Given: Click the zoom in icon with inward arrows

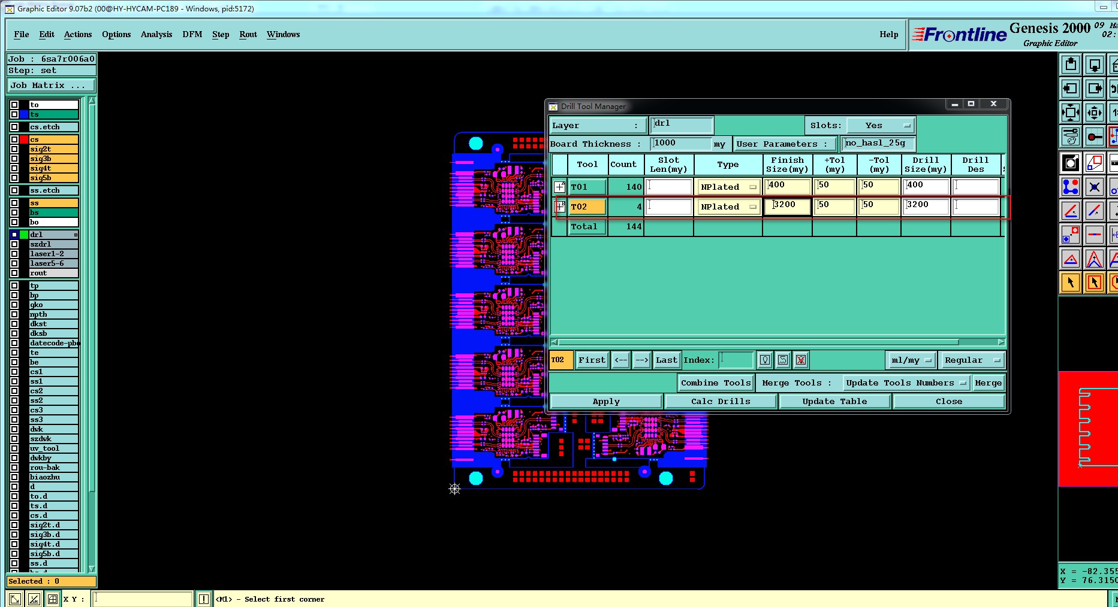Looking at the screenshot, I should click(1071, 113).
